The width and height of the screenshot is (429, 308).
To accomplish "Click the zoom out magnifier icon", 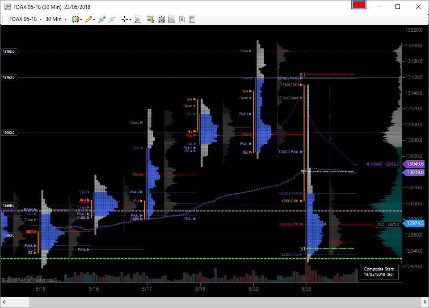I will (x=112, y=19).
